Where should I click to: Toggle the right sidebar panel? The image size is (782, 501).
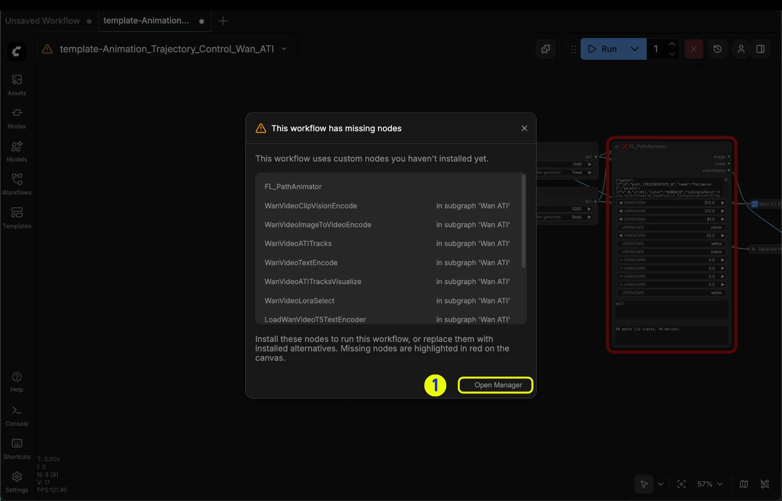[760, 49]
